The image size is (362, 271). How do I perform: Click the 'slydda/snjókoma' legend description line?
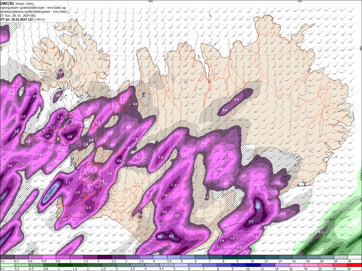(34, 12)
